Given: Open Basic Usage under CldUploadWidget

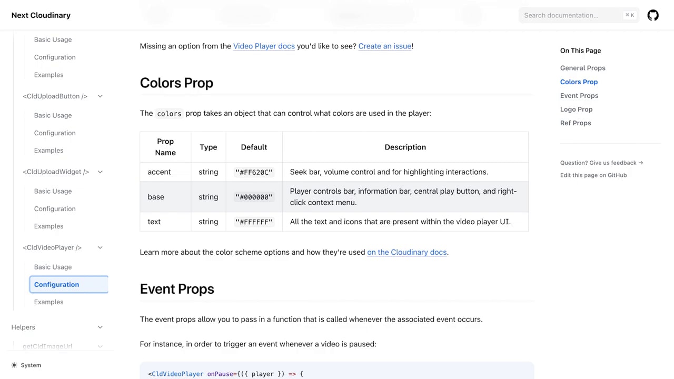Looking at the screenshot, I should (53, 191).
